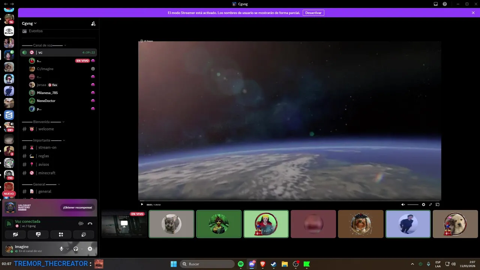
Task: Click status icon beside C:/Imagine
Action: pyautogui.click(x=93, y=69)
